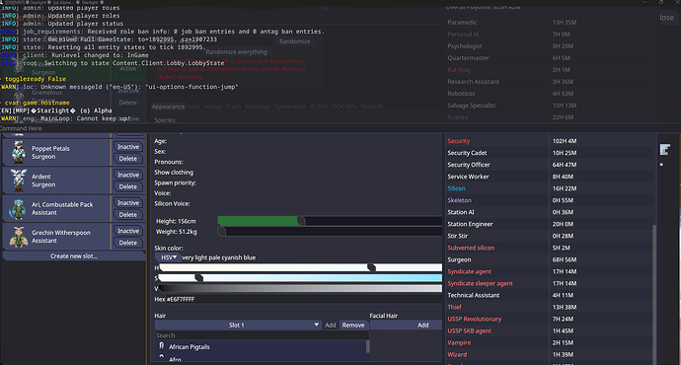Toggle the Inactive state for Ardent
681x365 pixels.
pyautogui.click(x=128, y=175)
